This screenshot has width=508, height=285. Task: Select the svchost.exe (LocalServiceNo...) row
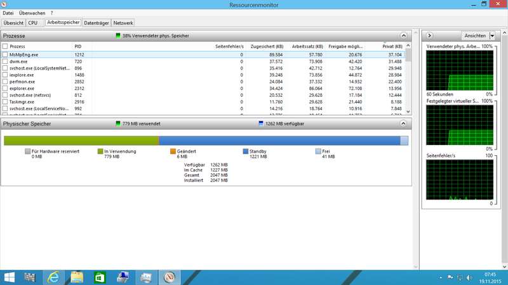203,108
